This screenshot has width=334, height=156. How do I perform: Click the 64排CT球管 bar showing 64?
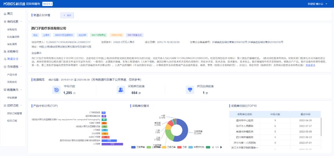(106, 137)
